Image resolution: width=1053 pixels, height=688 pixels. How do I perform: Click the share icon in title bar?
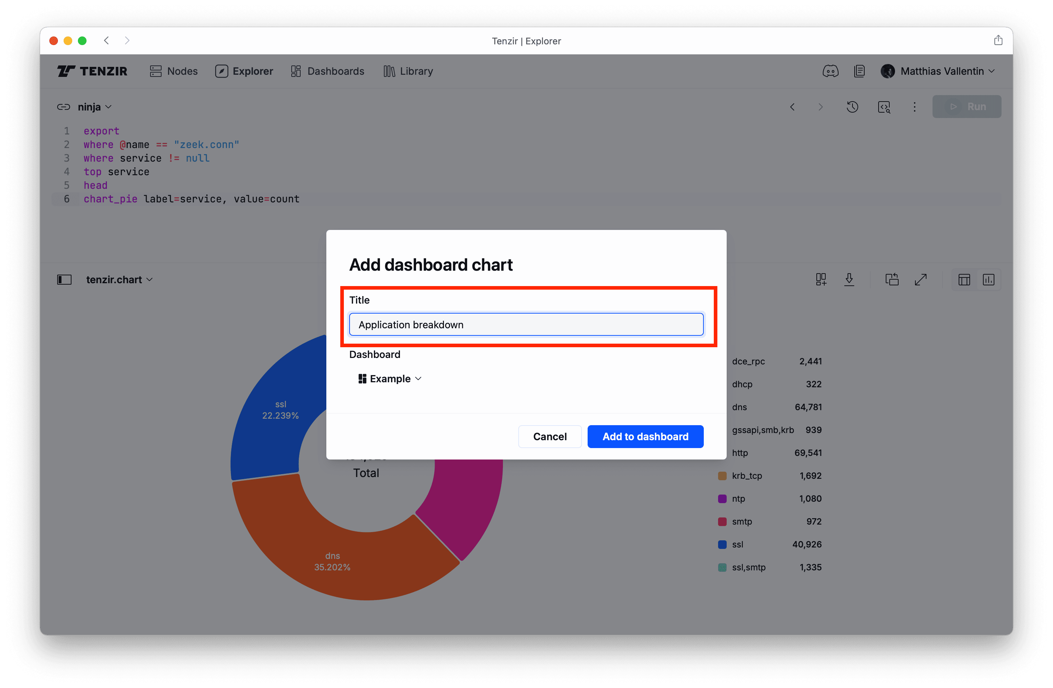tap(998, 41)
